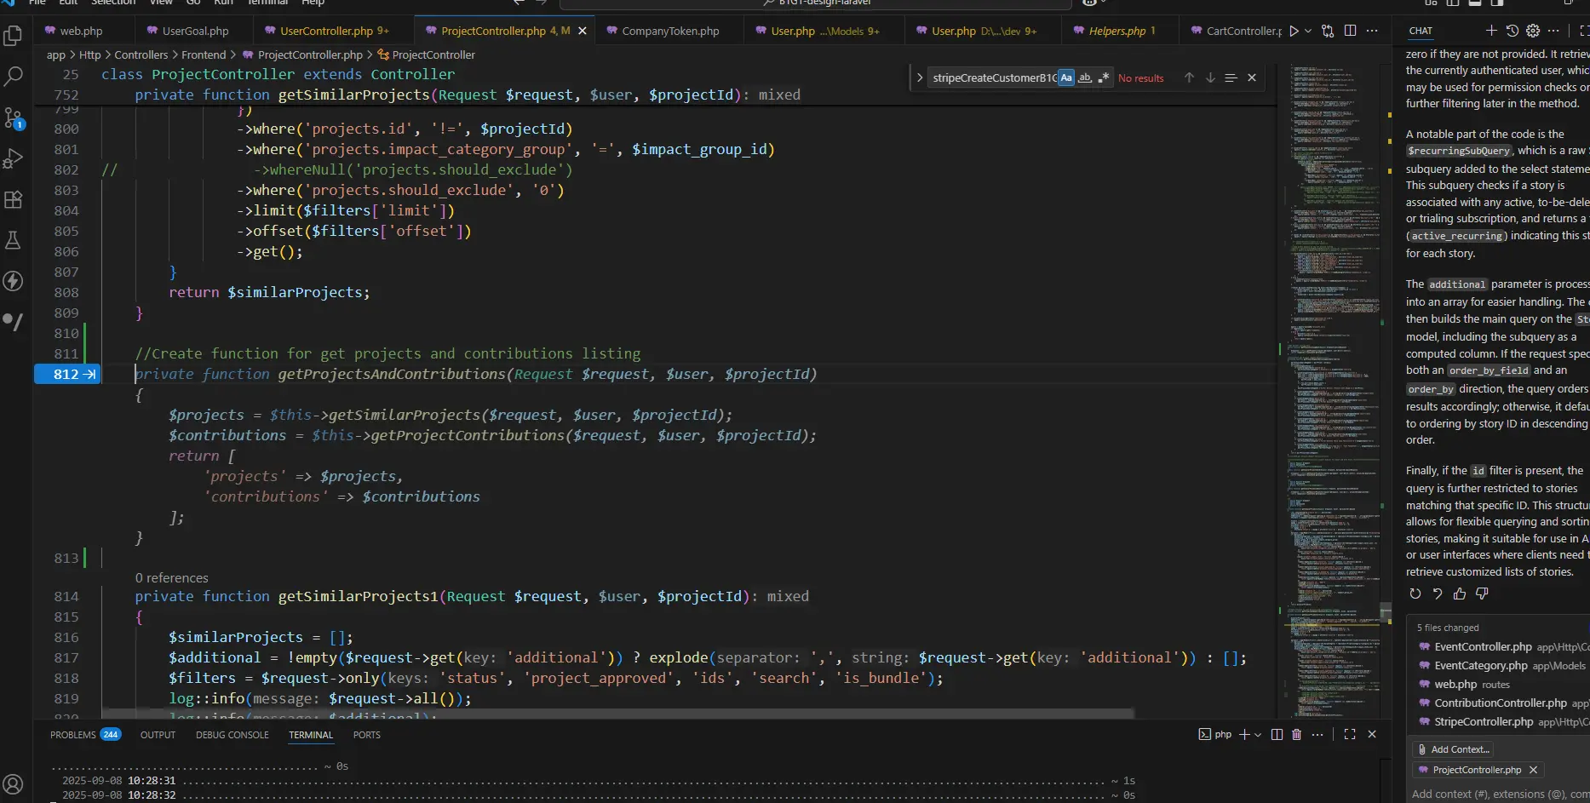The image size is (1590, 803).
Task: Open EventController.php from files changed list
Action: (1483, 646)
